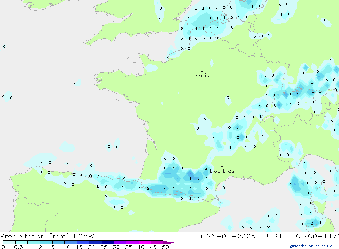Viewport: 339px width, 249px height.
Task: Pick the legend swatch between 2 and 5
Action: (x=46, y=242)
